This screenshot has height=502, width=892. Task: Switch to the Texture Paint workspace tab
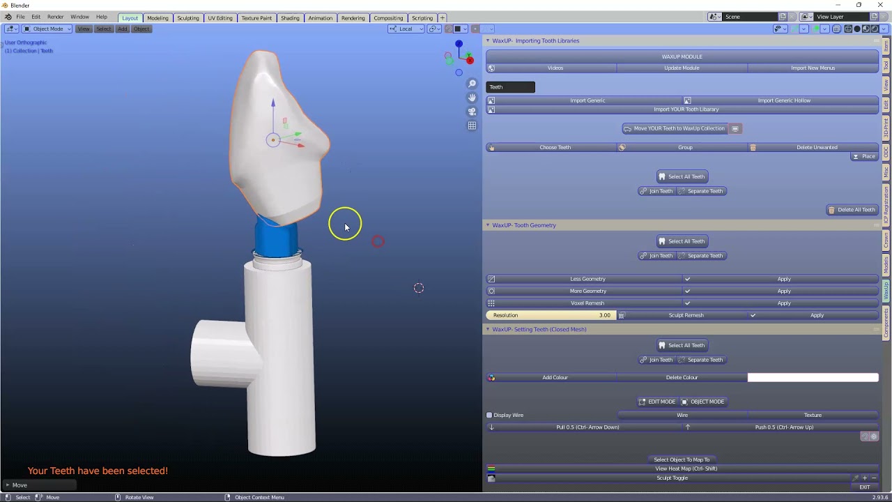(x=256, y=17)
